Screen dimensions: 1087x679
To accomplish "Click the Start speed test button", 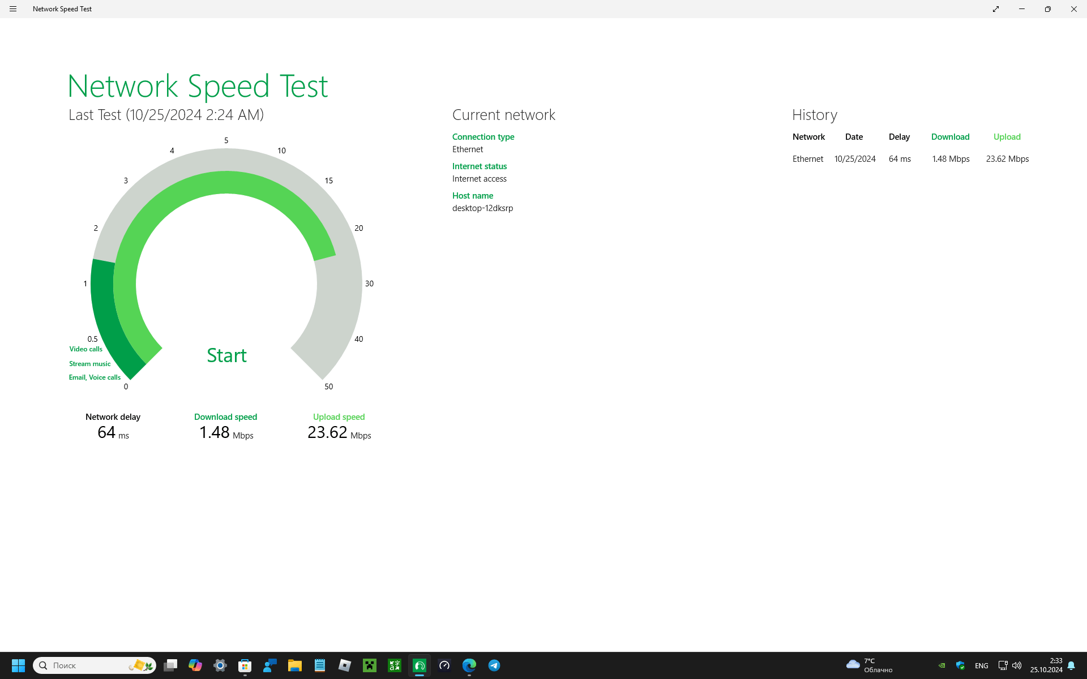I will tap(226, 355).
